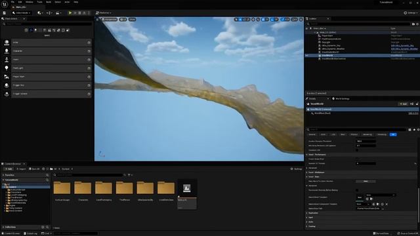Click Import in Content Browser
Screen dimensions: 420x236
click(21, 169)
